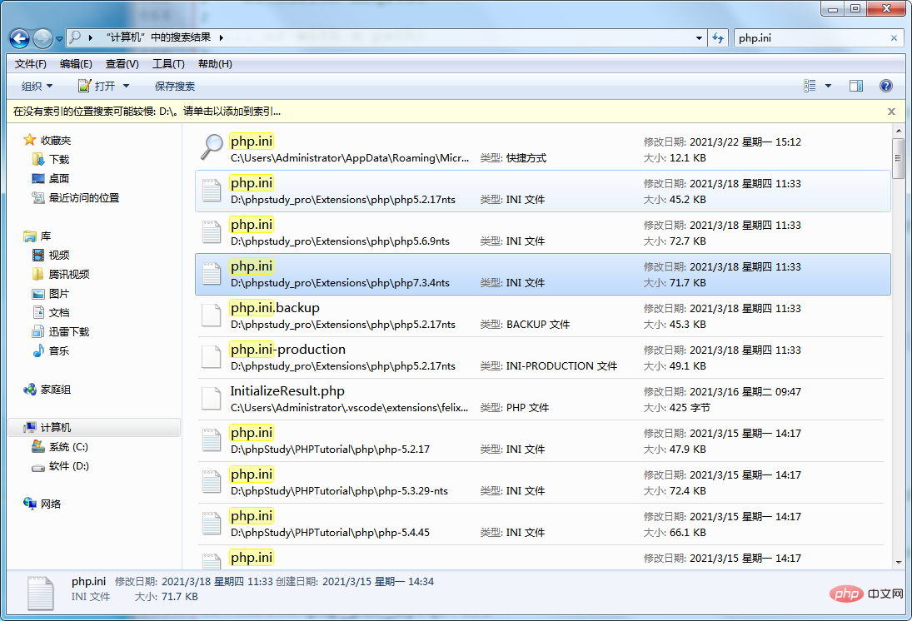
Task: Open the 文件(F) menu
Action: pyautogui.click(x=30, y=64)
